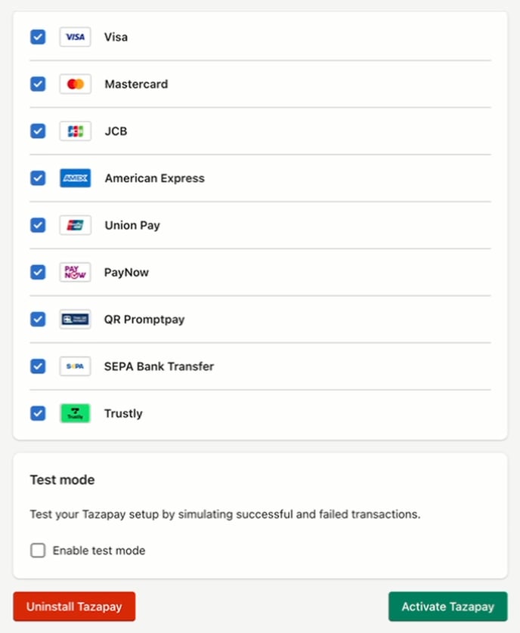Uncheck the Trustly checkbox
Screen dimensions: 520x633
(38, 413)
